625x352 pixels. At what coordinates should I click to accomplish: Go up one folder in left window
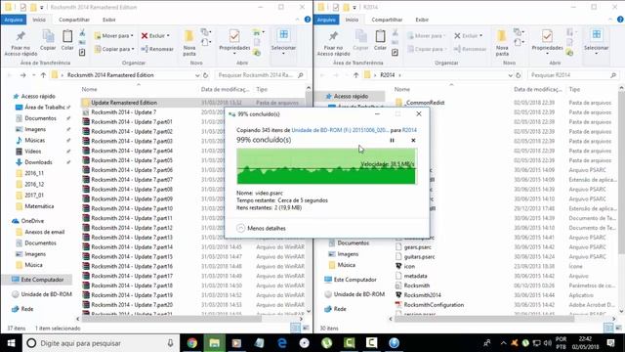point(43,75)
